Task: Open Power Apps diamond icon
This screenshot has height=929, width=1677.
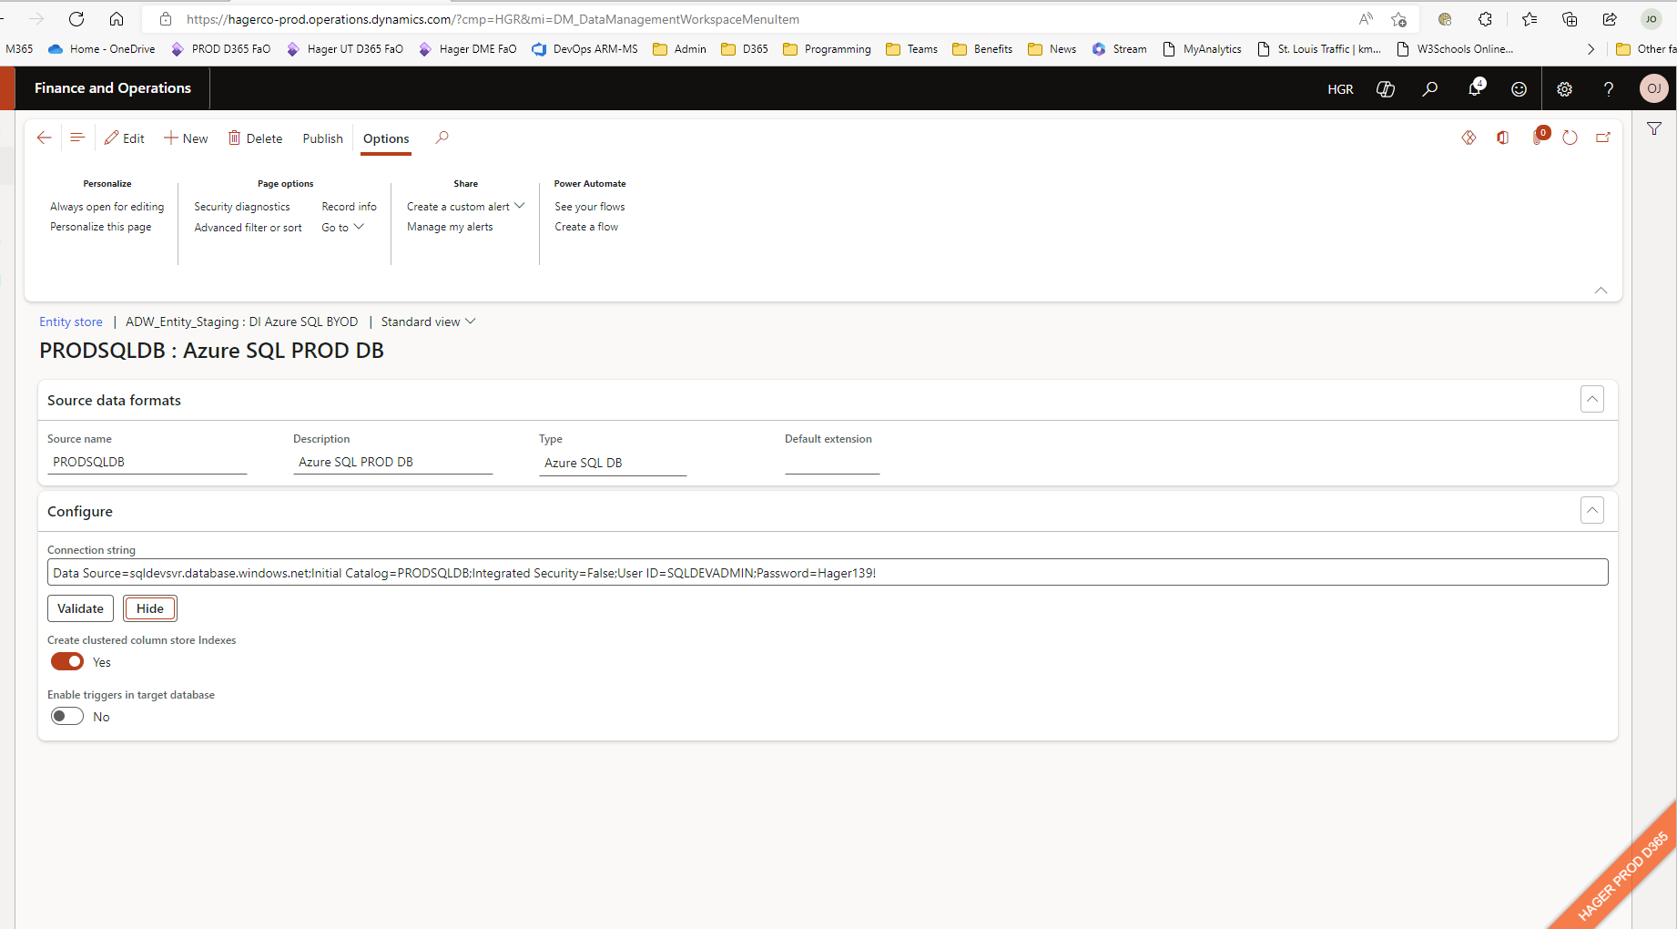Action: (1469, 138)
